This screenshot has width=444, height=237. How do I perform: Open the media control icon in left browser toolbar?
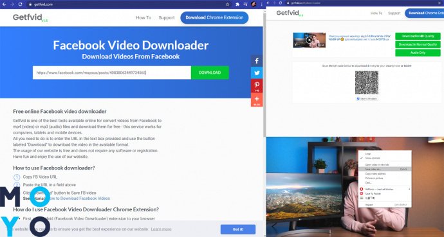245,4
